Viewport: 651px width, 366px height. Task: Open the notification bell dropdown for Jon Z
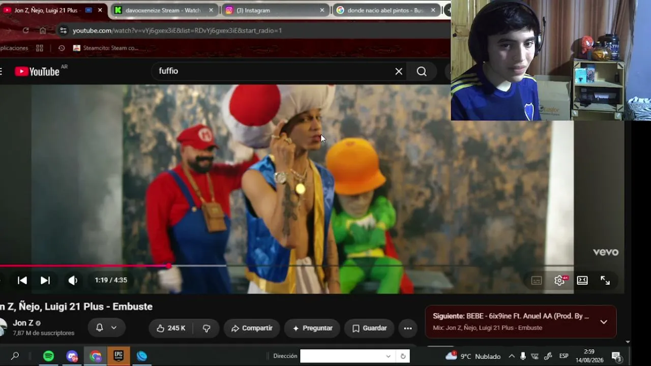pyautogui.click(x=106, y=328)
